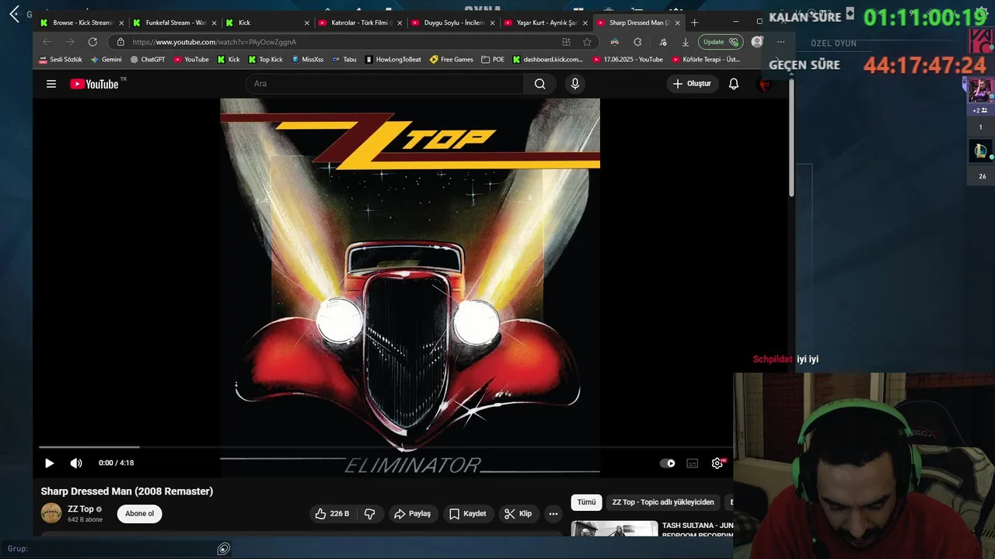Viewport: 995px width, 559px height.
Task: Click the back arrow in game client
Action: [14, 14]
